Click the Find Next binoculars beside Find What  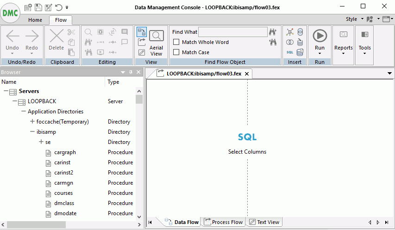(x=273, y=32)
